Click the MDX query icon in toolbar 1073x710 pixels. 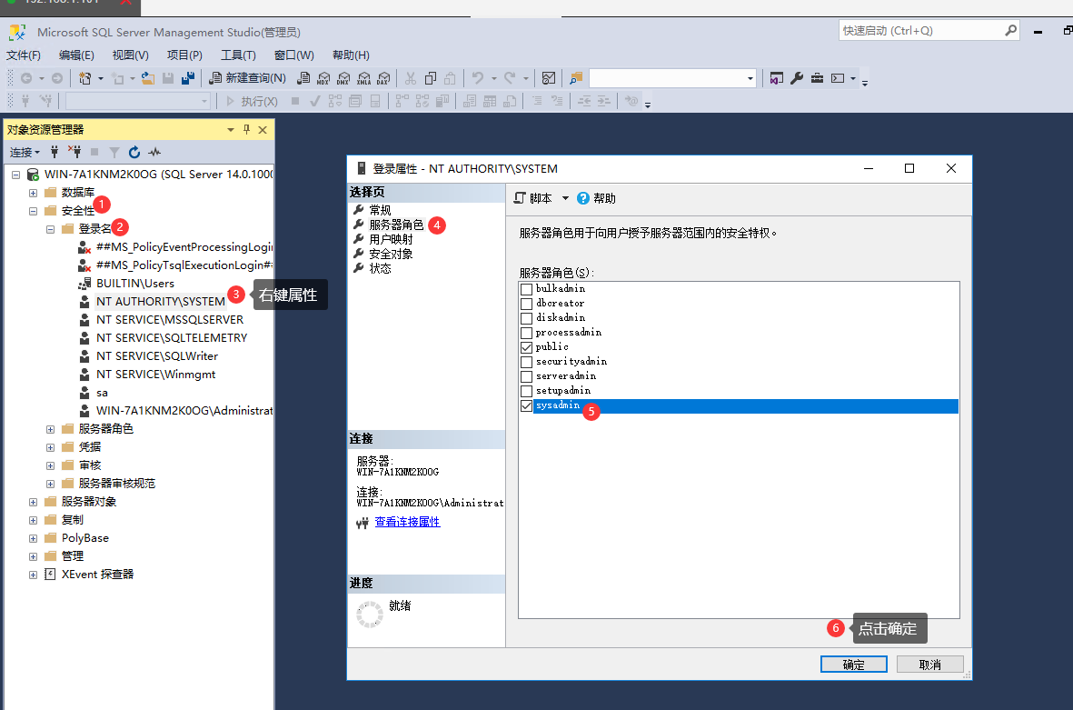pyautogui.click(x=323, y=78)
